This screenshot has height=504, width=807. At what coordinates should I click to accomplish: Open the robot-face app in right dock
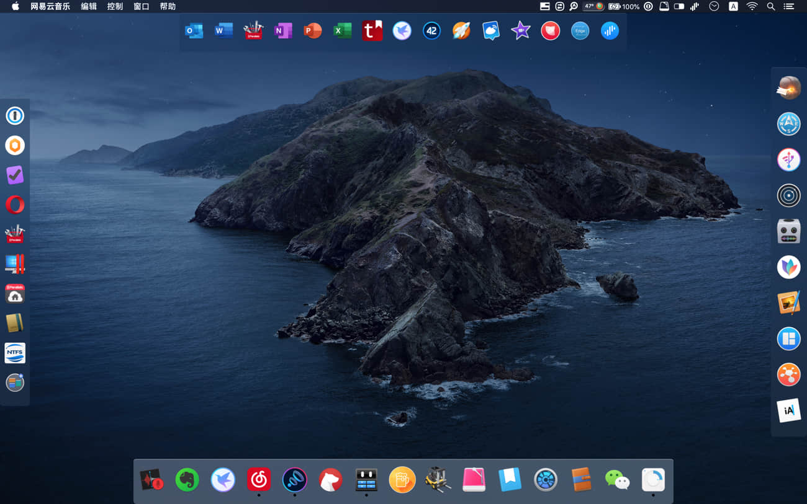(x=788, y=231)
